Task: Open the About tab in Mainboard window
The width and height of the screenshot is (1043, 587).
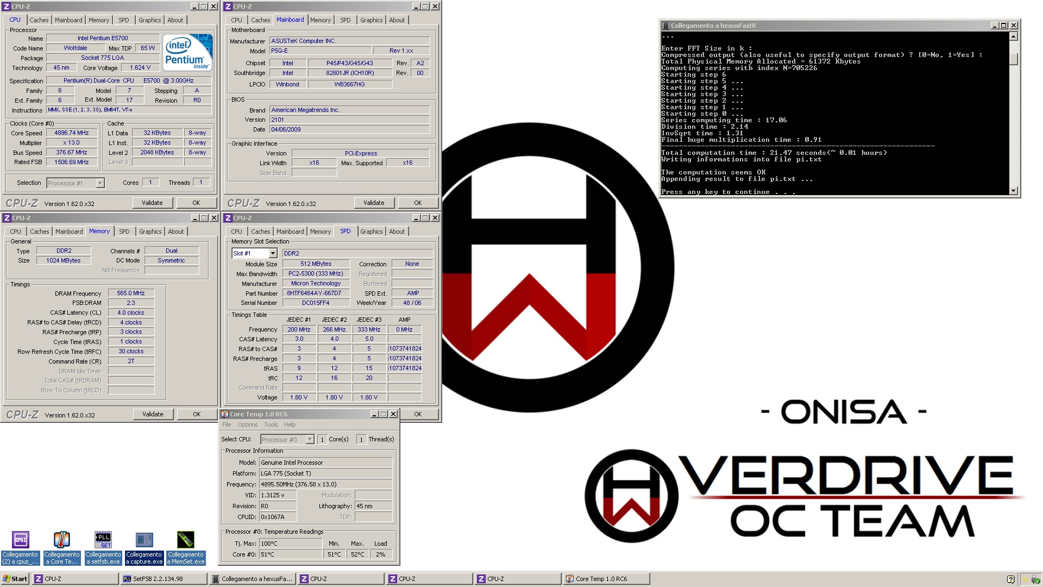Action: click(x=397, y=20)
